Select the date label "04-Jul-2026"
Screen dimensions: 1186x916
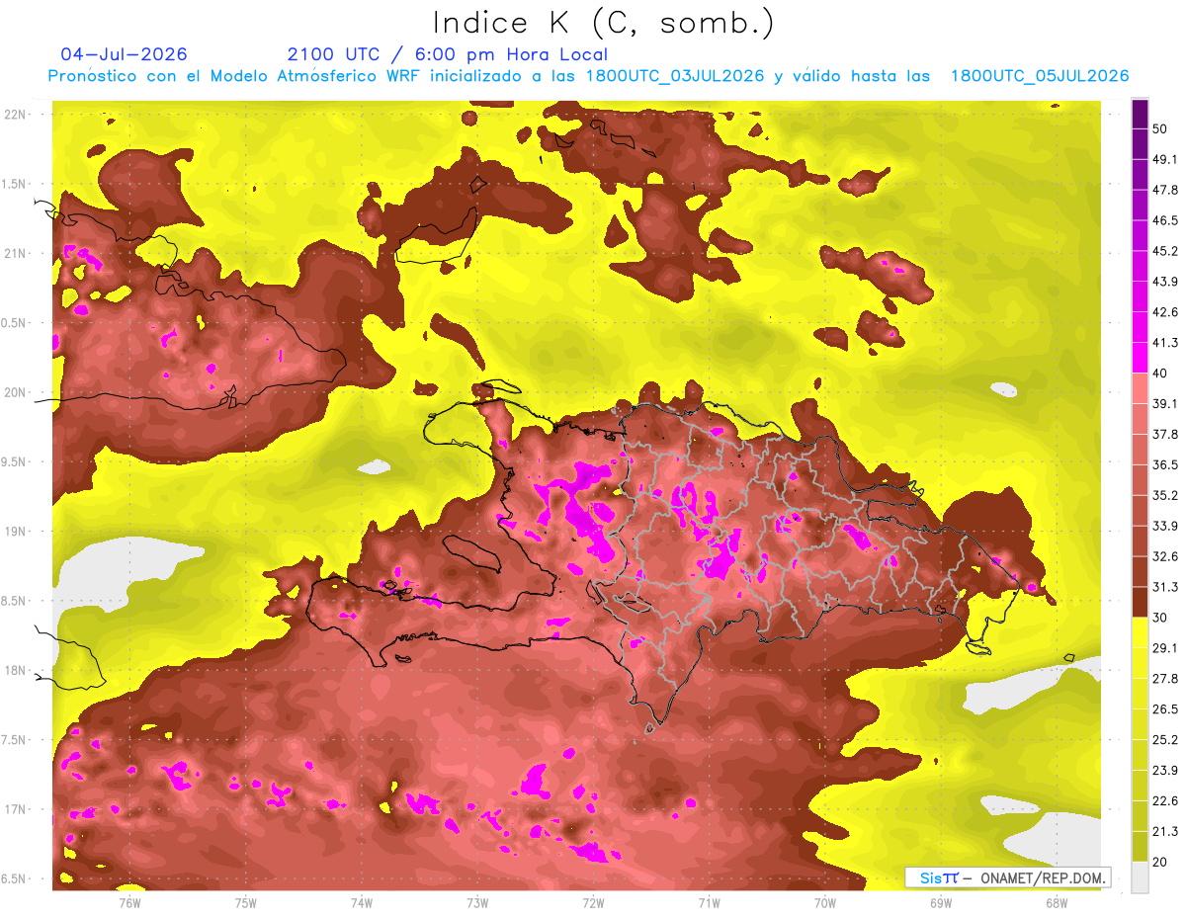[124, 54]
